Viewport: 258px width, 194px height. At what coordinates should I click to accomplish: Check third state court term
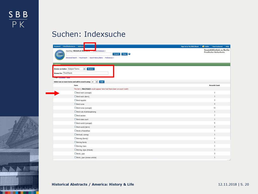pyautogui.click(x=75, y=119)
